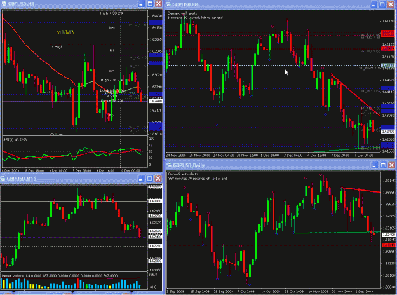Image resolution: width=397 pixels, height=295 pixels.
Task: Activate the GBPUSD,H4 window via its title text
Action: pyautogui.click(x=185, y=4)
